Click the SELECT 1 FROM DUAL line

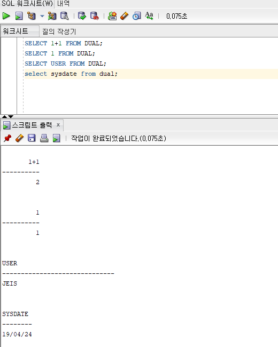click(x=60, y=53)
